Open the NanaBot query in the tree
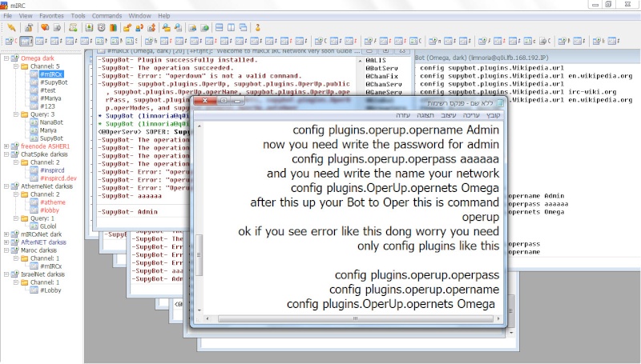 (51, 122)
